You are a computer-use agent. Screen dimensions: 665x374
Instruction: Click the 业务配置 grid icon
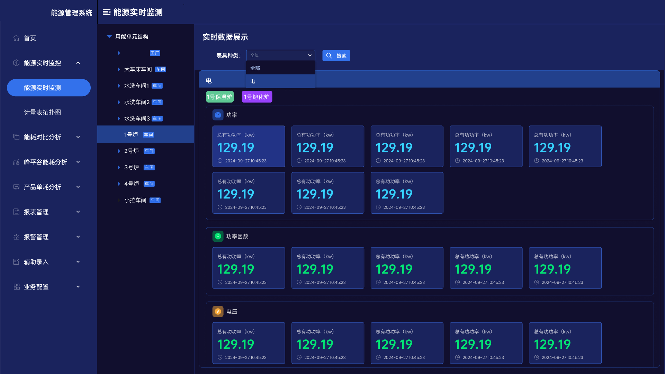[x=16, y=287]
